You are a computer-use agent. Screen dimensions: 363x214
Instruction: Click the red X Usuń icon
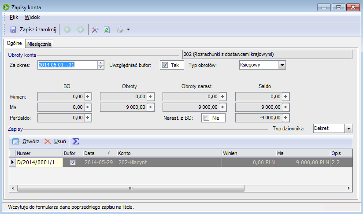click(48, 141)
